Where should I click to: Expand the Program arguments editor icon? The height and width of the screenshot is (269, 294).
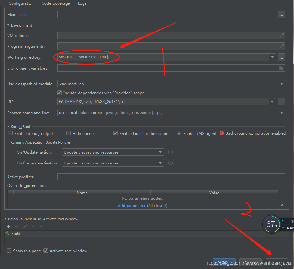[x=281, y=46]
